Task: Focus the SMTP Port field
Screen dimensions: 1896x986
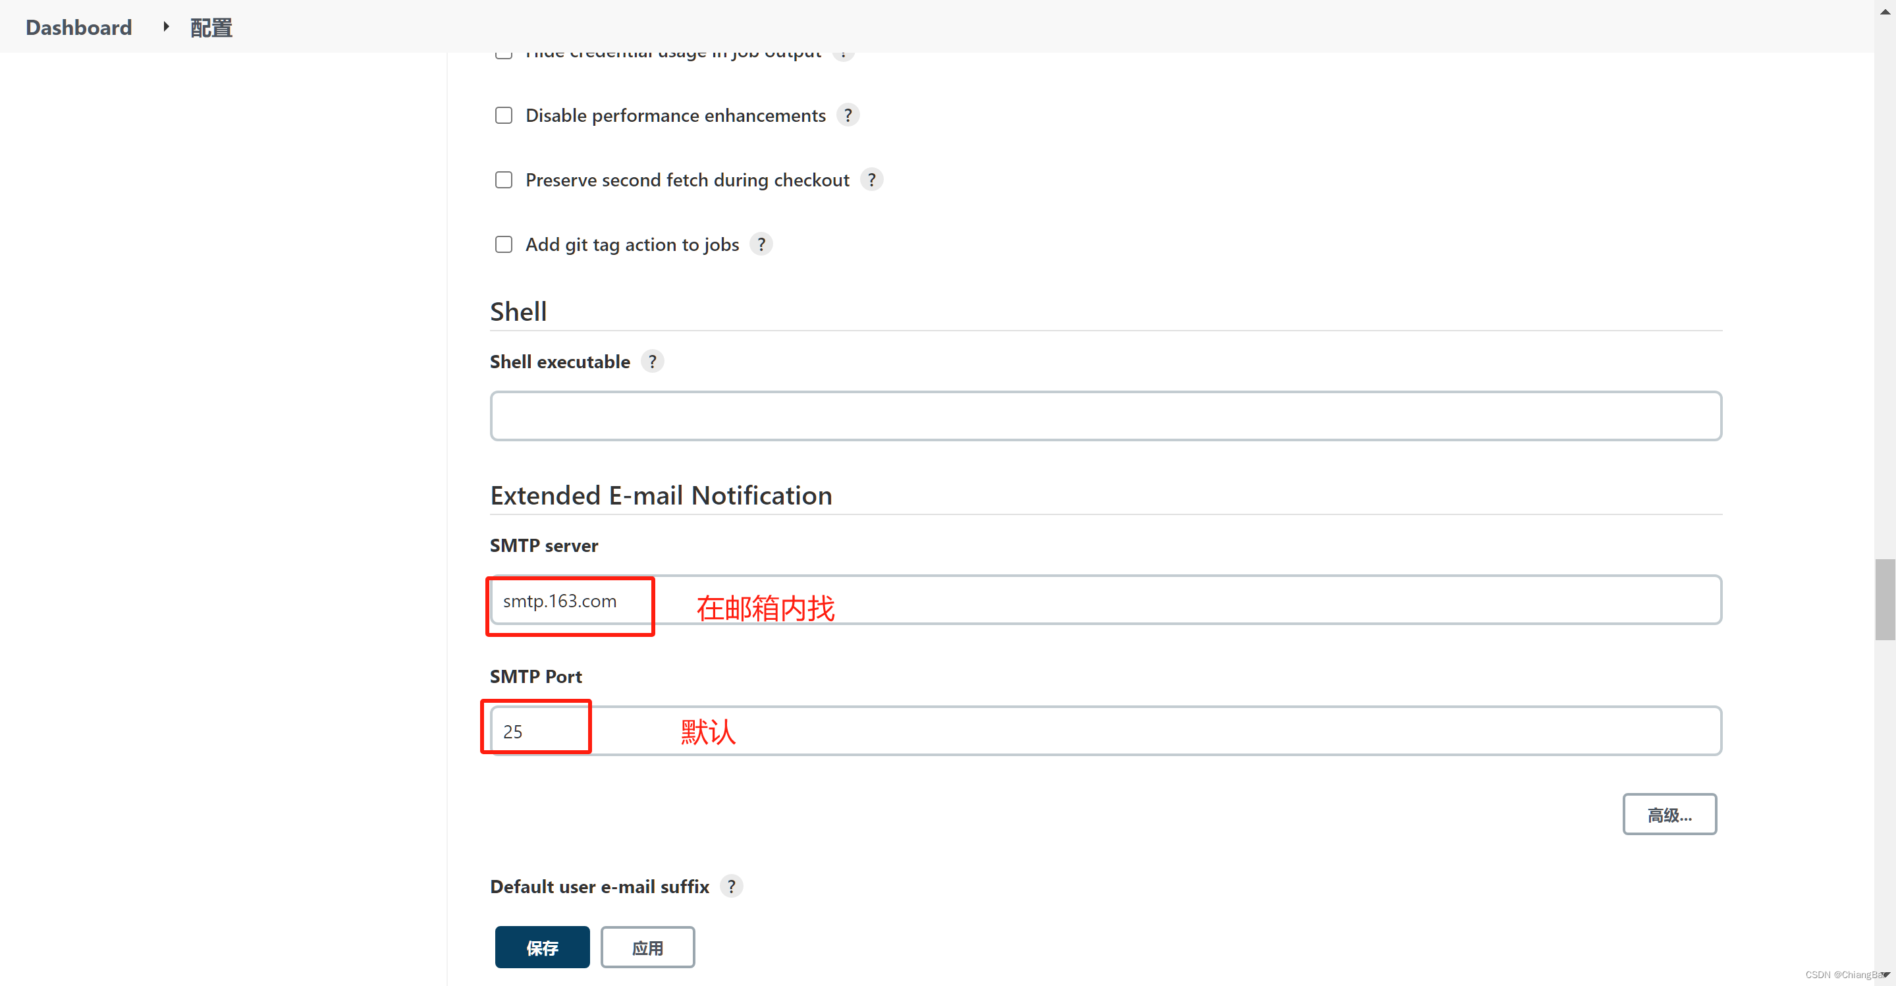Action: click(1106, 731)
